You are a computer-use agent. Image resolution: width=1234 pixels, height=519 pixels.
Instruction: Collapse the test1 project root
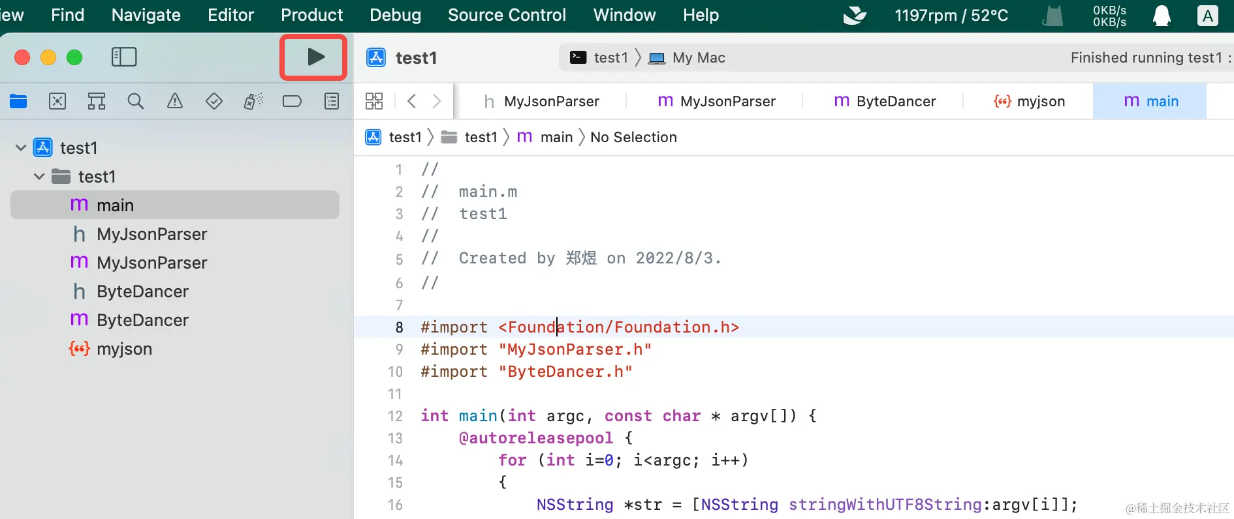point(21,148)
